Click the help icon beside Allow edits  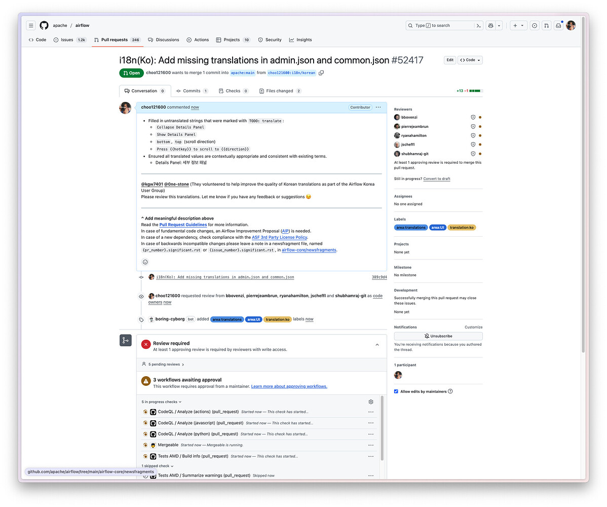(x=450, y=391)
